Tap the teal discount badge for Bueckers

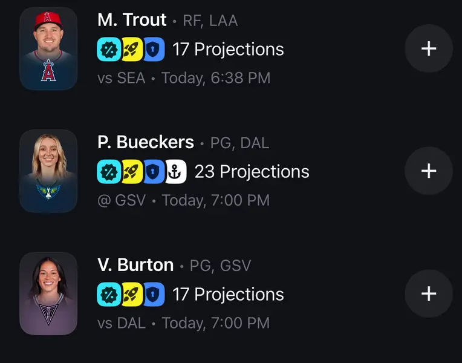(109, 171)
